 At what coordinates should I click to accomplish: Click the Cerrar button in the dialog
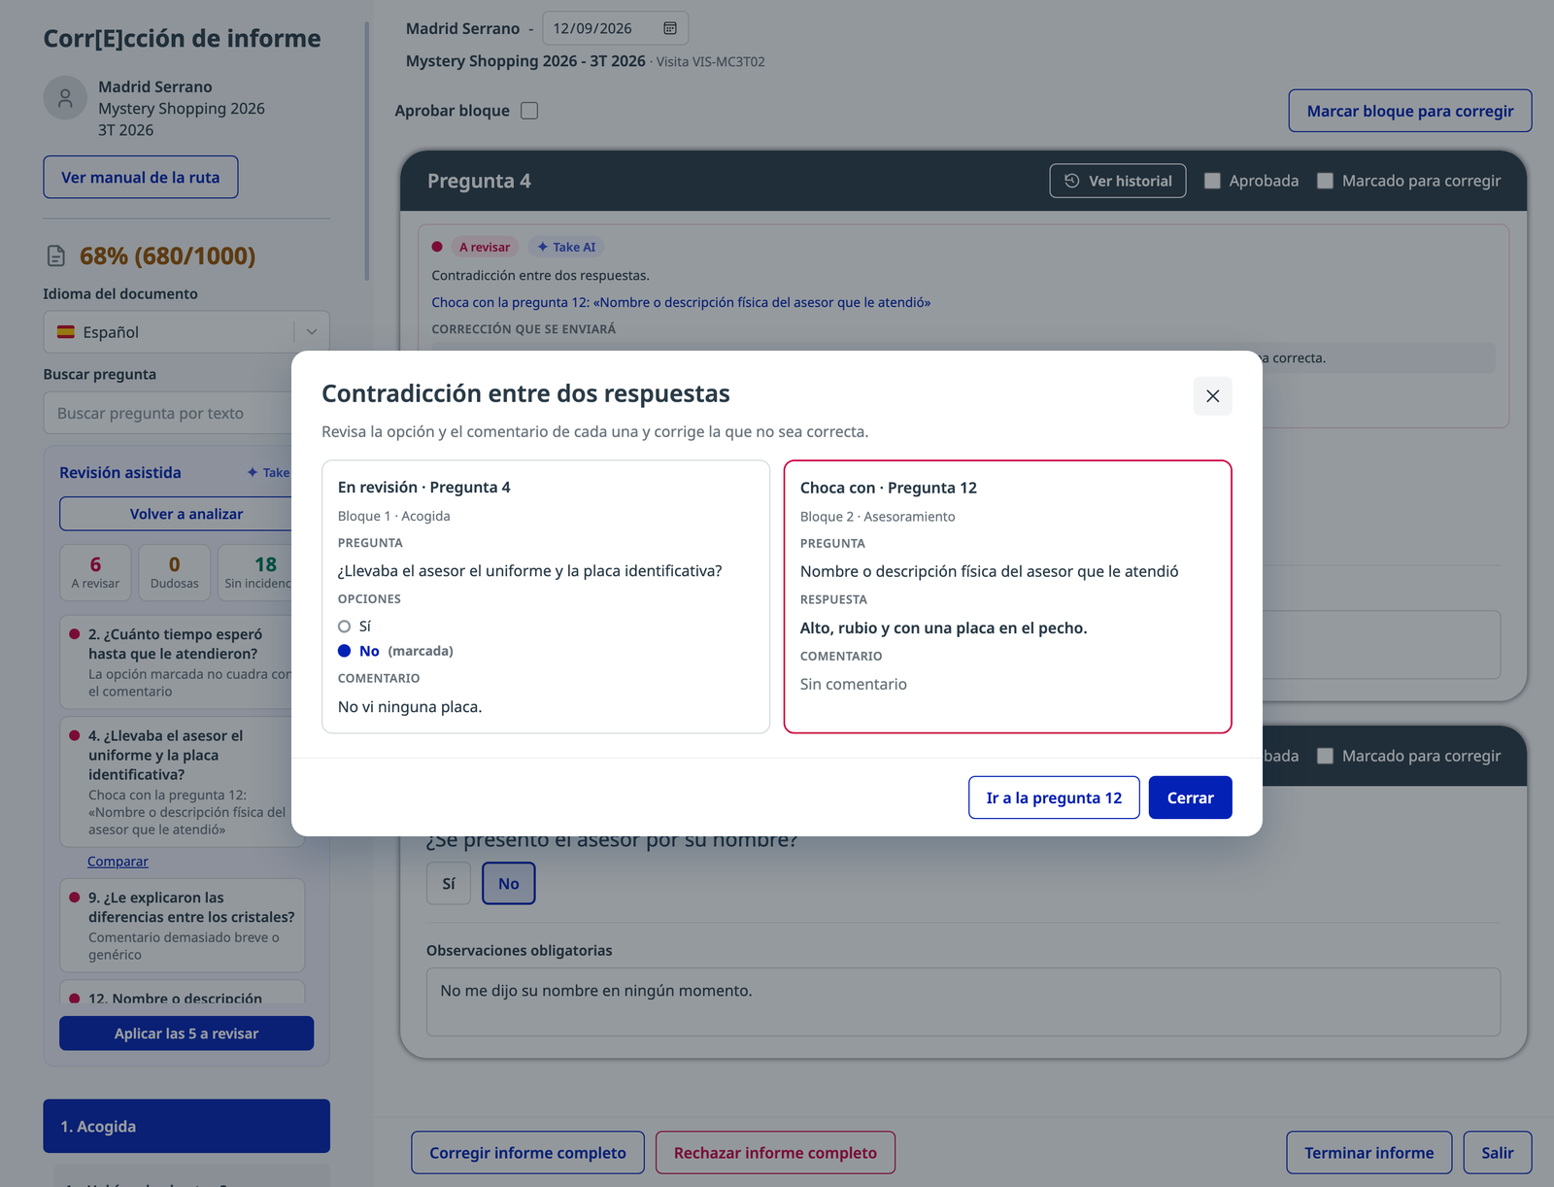click(x=1191, y=797)
